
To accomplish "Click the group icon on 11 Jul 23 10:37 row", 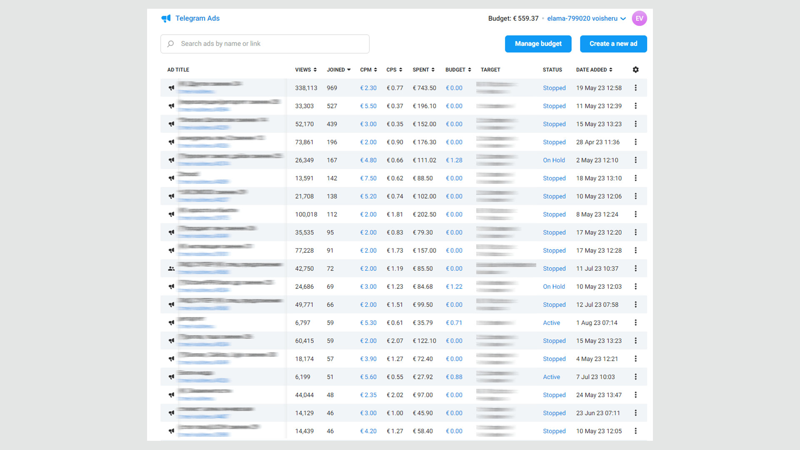I will pyautogui.click(x=171, y=269).
